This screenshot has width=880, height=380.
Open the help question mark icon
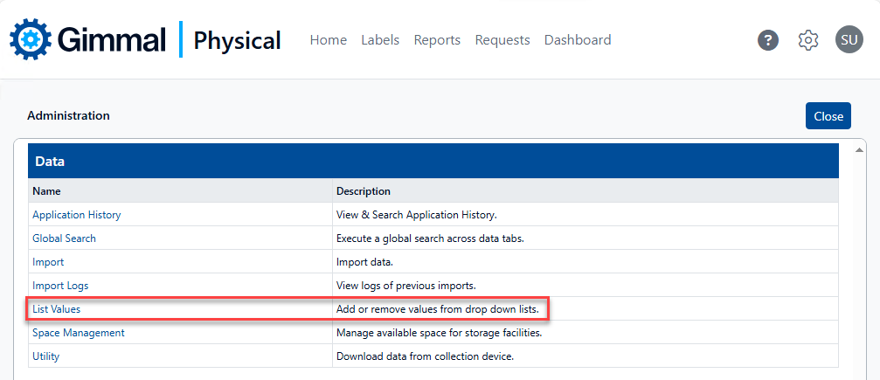click(x=768, y=40)
